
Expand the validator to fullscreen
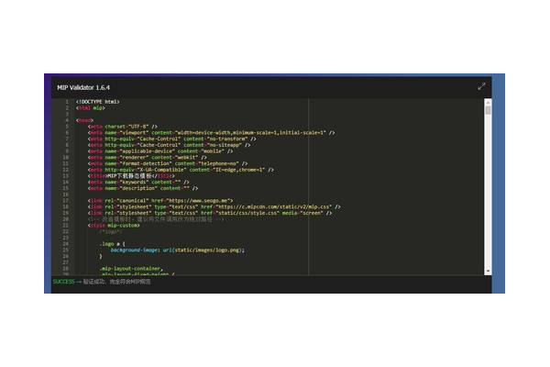tap(481, 86)
